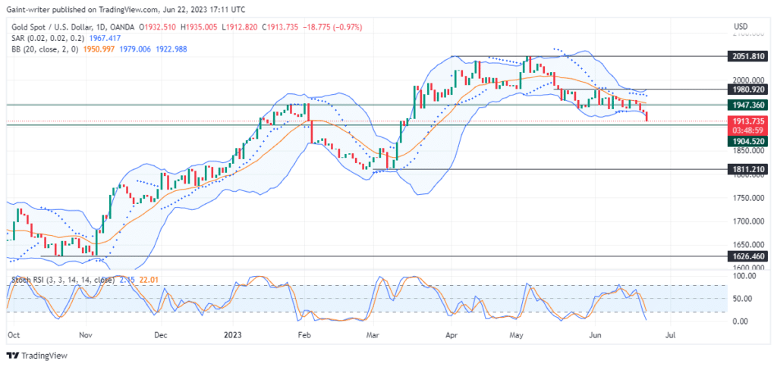Click the 1626.460 price label
Screen dimensions: 777x367
tap(747, 256)
